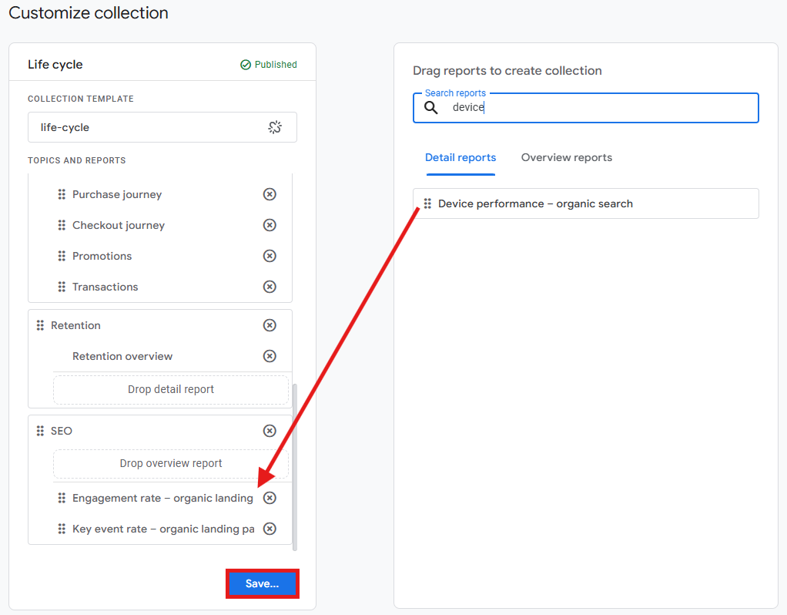Click the Retention topic drag handle
Screen dimensions: 787x615
click(40, 325)
